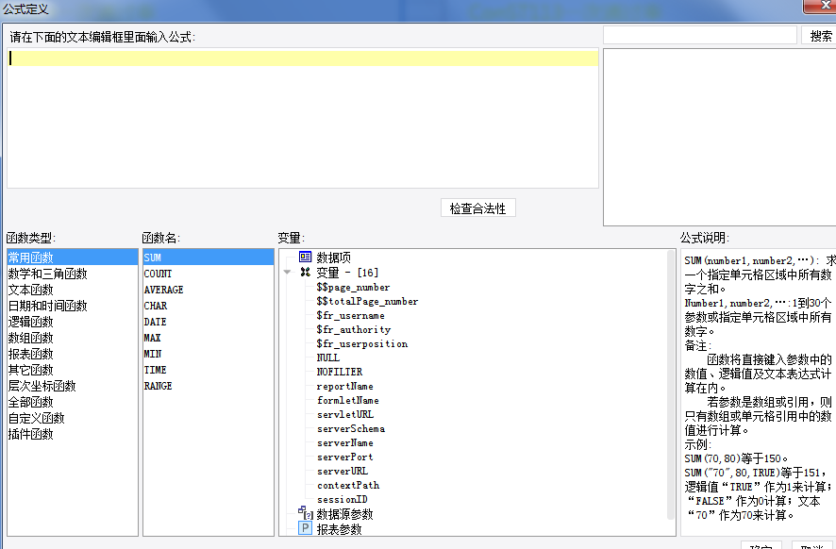The height and width of the screenshot is (549, 836).
Task: Collapse the 变量 - [16] tree node
Action: [288, 273]
